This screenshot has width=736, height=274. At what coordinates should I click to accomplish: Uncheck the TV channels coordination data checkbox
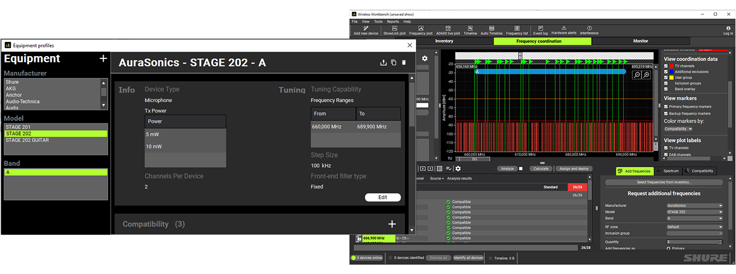[x=666, y=66]
